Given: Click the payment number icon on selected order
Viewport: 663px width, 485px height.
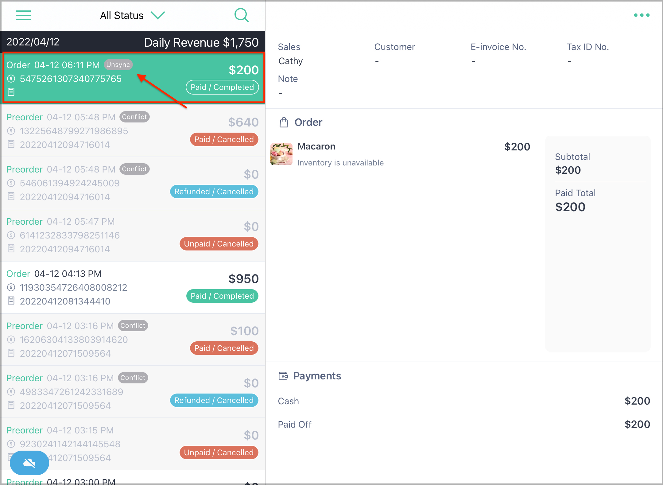Looking at the screenshot, I should [x=11, y=79].
